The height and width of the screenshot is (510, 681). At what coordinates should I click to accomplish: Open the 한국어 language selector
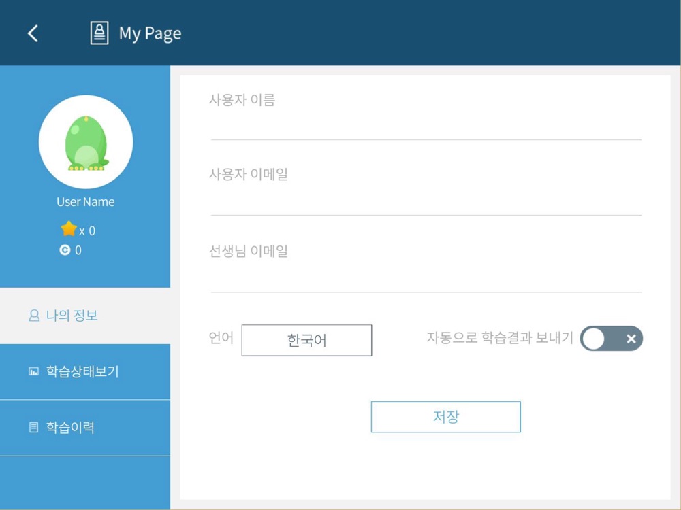pos(306,340)
